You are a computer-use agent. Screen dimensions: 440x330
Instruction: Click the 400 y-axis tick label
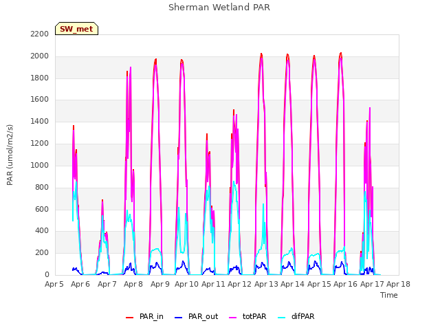42,231
